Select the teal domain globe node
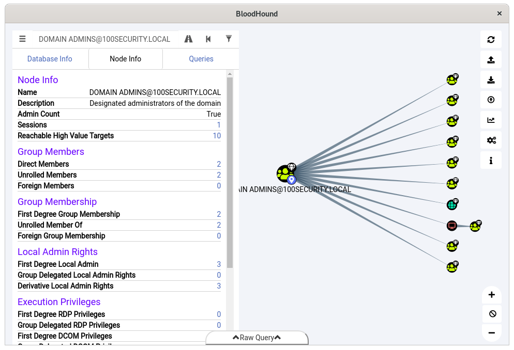Viewport: 514px width, 350px height. (452, 204)
